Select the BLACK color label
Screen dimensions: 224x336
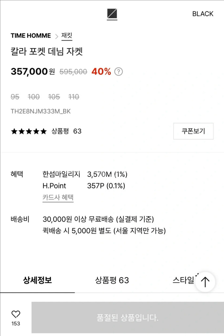pos(203,14)
